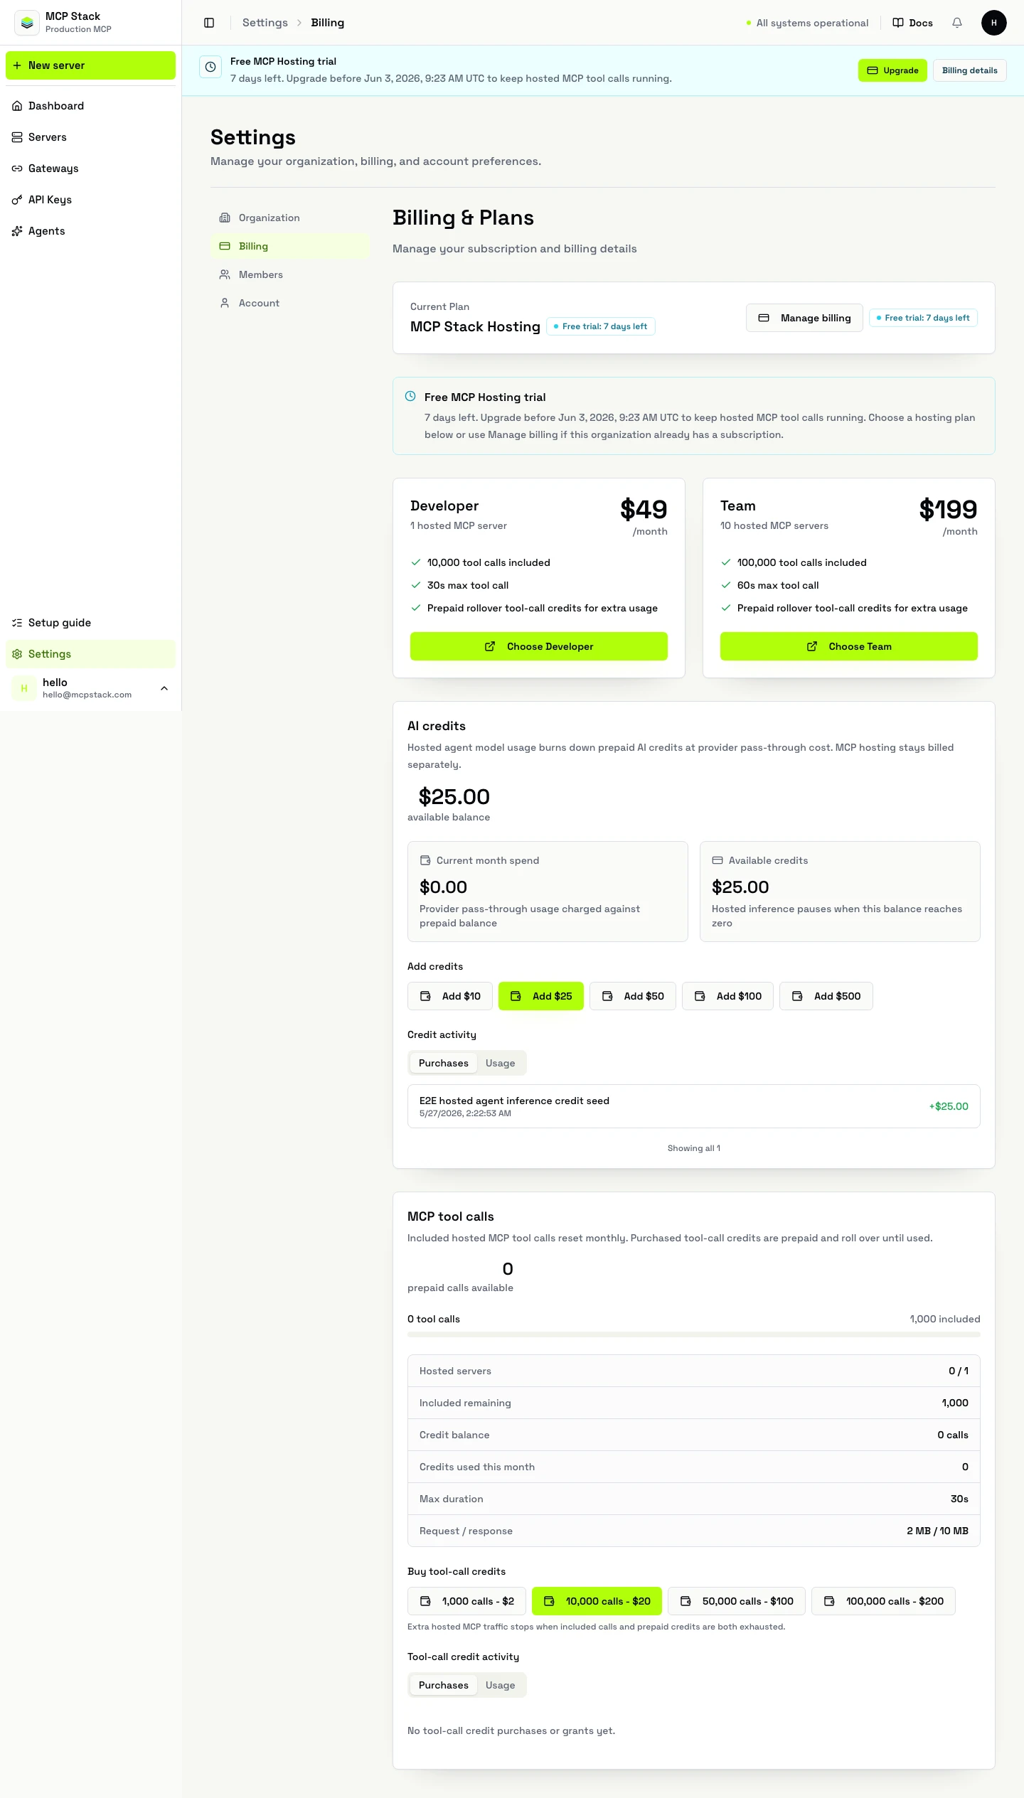Select the Billing settings tab
The height and width of the screenshot is (1798, 1024).
point(289,246)
